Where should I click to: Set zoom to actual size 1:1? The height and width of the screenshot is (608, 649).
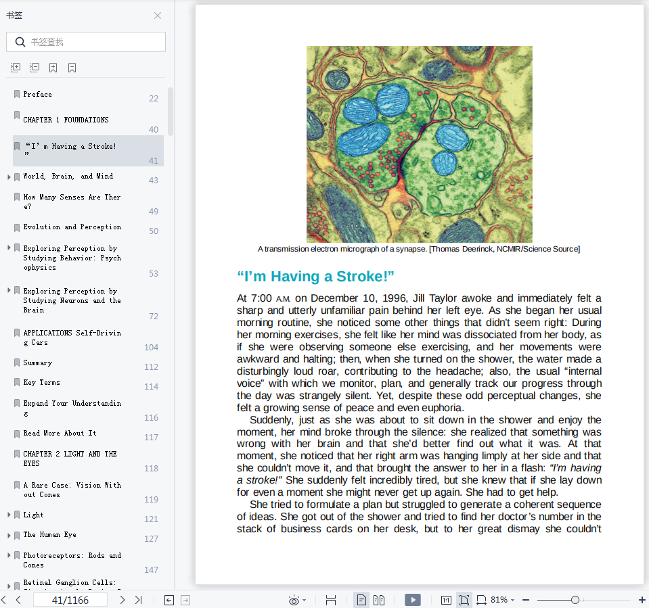pos(446,600)
